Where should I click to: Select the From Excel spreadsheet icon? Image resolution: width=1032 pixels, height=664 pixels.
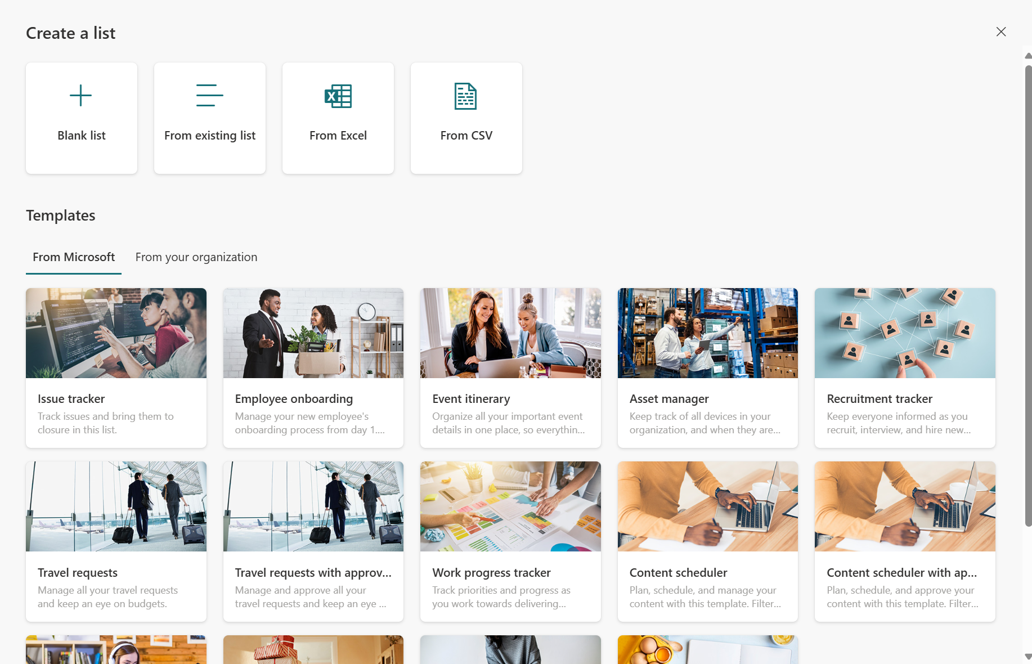[x=338, y=96]
